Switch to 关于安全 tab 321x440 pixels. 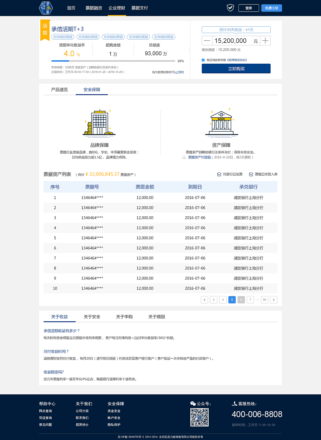(92, 317)
